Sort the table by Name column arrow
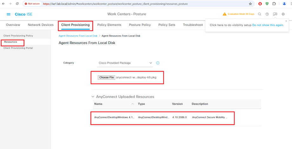The height and width of the screenshot is (149, 292). coord(133,104)
